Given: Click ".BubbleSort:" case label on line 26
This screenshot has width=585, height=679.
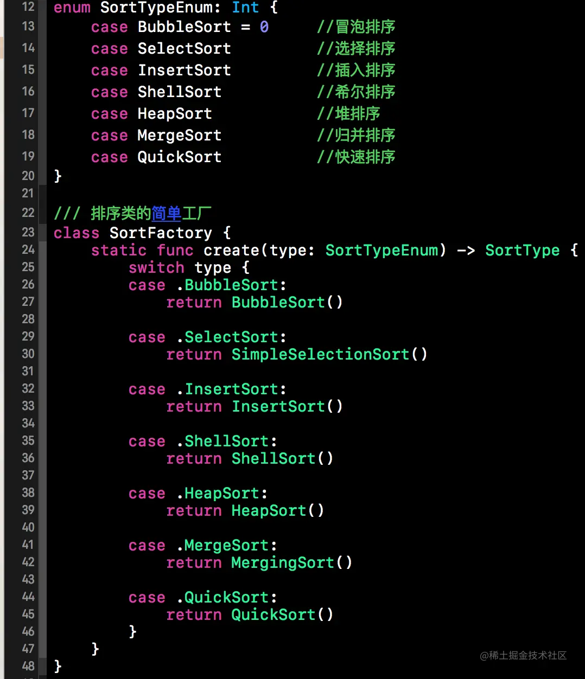Looking at the screenshot, I should (232, 285).
